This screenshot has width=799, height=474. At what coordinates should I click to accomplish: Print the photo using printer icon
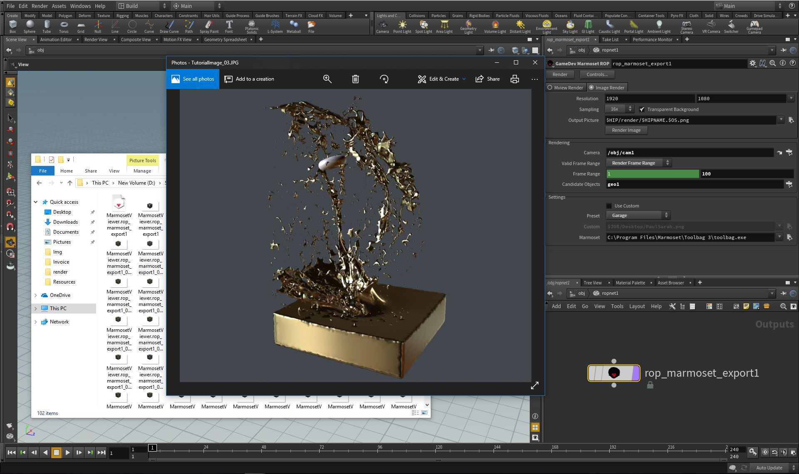tap(515, 79)
